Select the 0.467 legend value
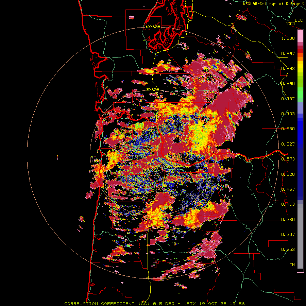The width and height of the screenshot is (306, 306). [x=288, y=189]
